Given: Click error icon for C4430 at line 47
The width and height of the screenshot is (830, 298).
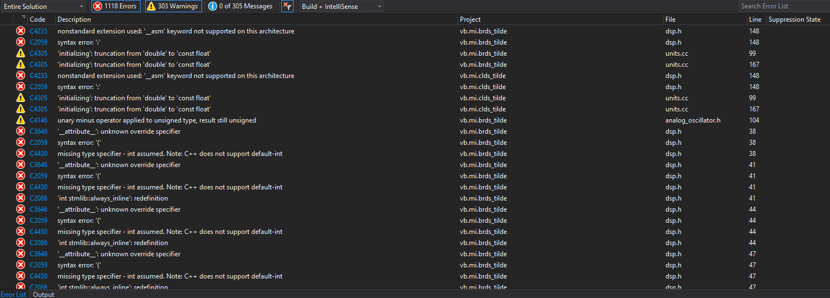Looking at the screenshot, I should [21, 276].
